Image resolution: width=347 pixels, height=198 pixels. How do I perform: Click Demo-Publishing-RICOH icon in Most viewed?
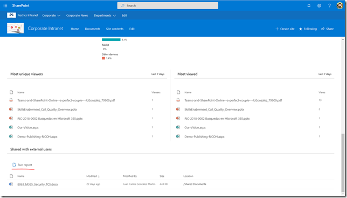pos(178,136)
